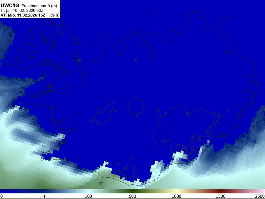This screenshot has height=199, width=265.
Task: Click the dark red section of colorbar
Action: click(x=221, y=191)
